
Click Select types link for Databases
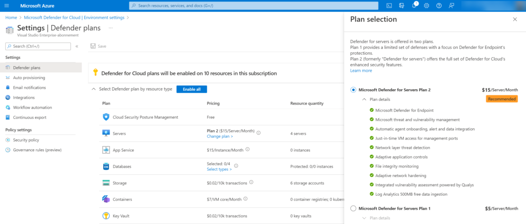219,170
